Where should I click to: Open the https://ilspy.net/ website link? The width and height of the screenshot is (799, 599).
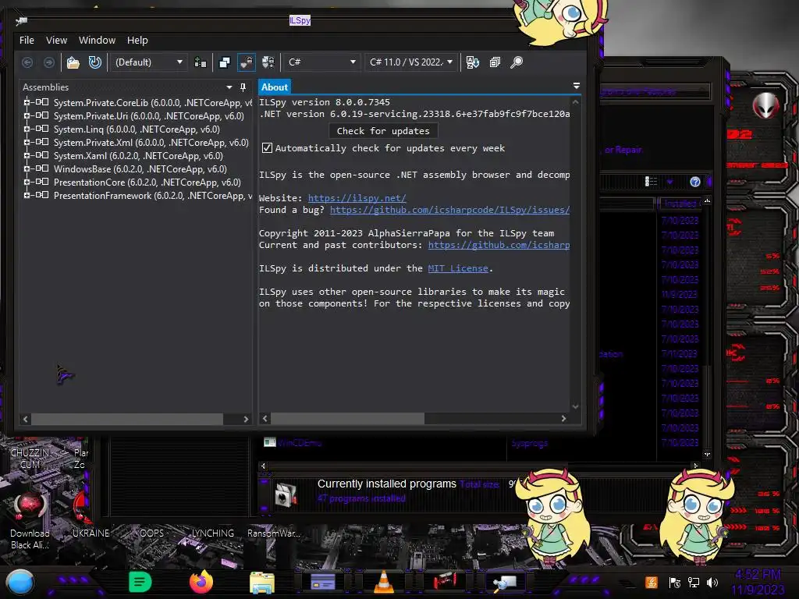click(x=357, y=198)
